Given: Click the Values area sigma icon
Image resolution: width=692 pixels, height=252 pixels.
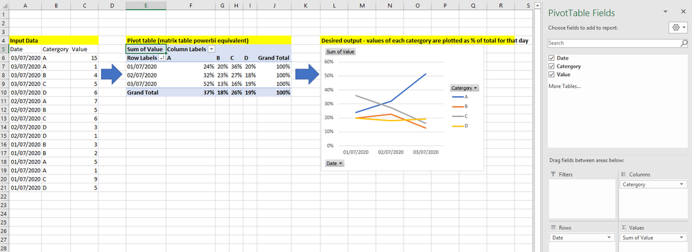Looking at the screenshot, I should pyautogui.click(x=624, y=228).
